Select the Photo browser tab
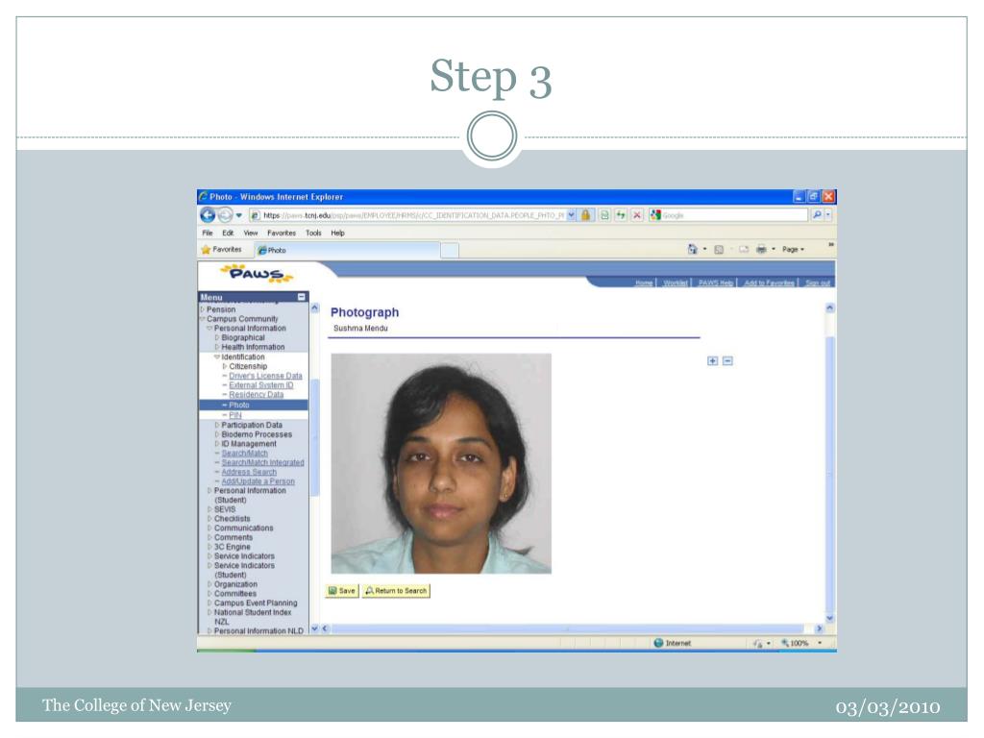984x738 pixels. pos(346,250)
